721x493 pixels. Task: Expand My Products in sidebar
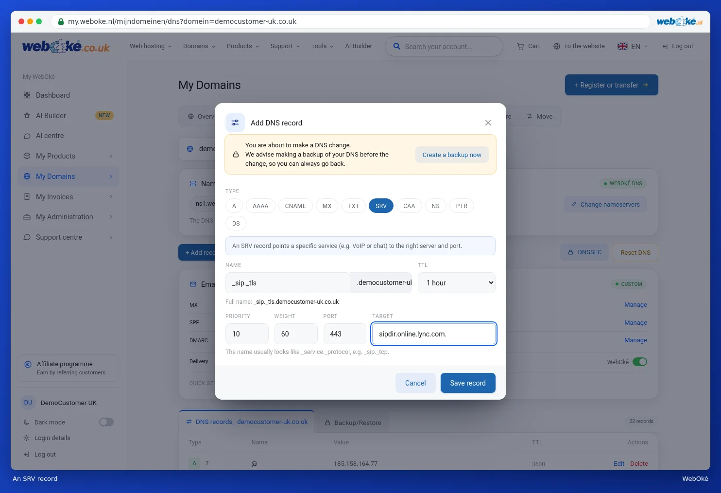(x=68, y=156)
